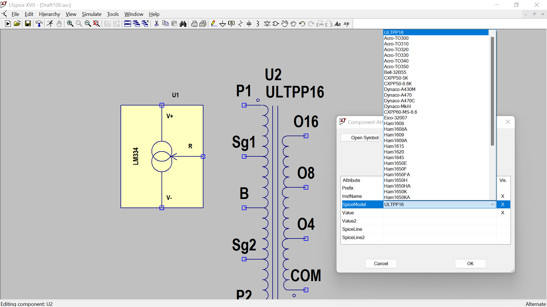The width and height of the screenshot is (547, 307).
Task: Choose Eico-32007 from the model list
Action: pos(436,118)
